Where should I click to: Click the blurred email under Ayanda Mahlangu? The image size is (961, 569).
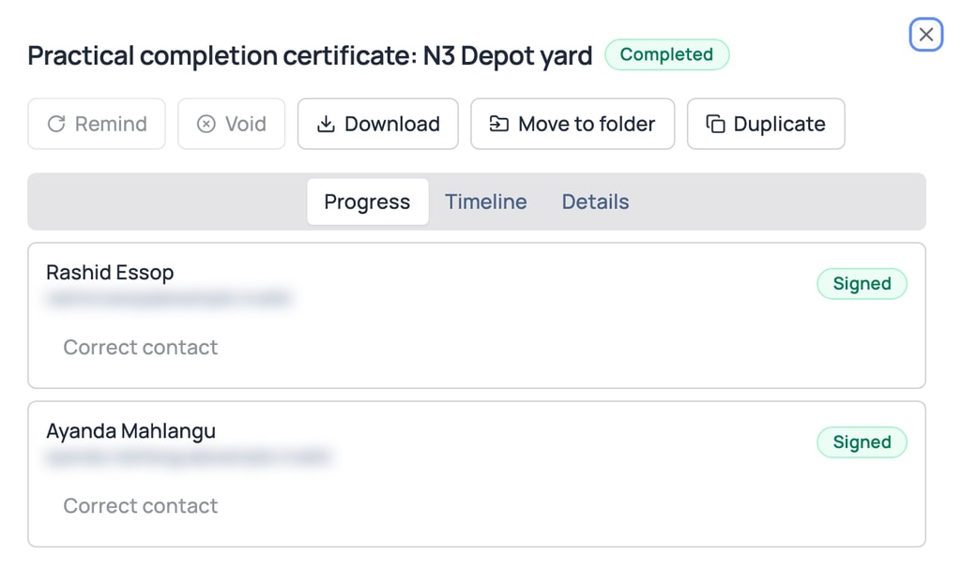pos(189,457)
